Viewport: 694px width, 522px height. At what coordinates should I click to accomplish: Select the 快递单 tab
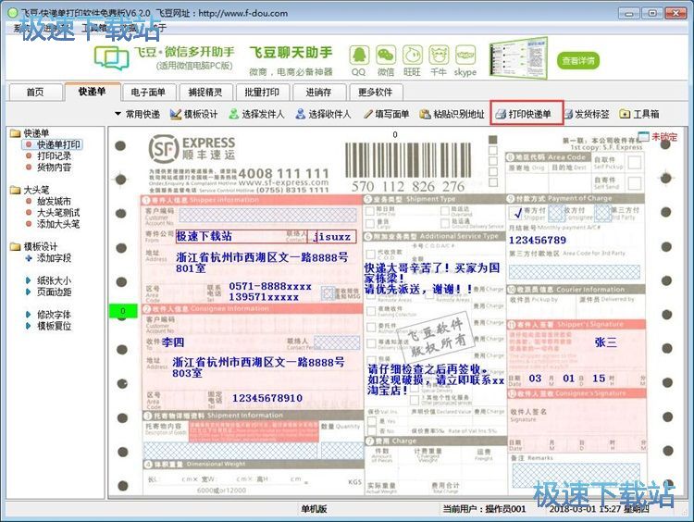pyautogui.click(x=92, y=92)
